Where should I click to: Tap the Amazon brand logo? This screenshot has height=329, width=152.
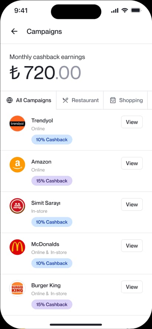tap(17, 165)
